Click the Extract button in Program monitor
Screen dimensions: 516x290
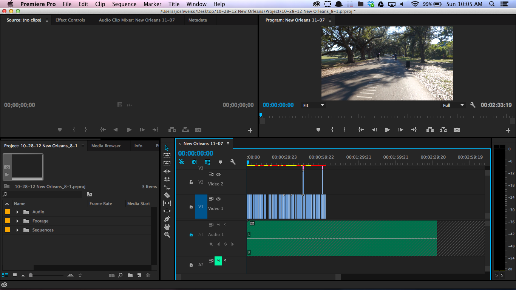(443, 130)
